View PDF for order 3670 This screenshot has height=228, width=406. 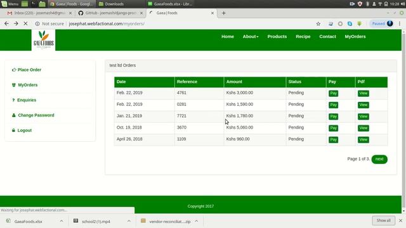tap(363, 128)
